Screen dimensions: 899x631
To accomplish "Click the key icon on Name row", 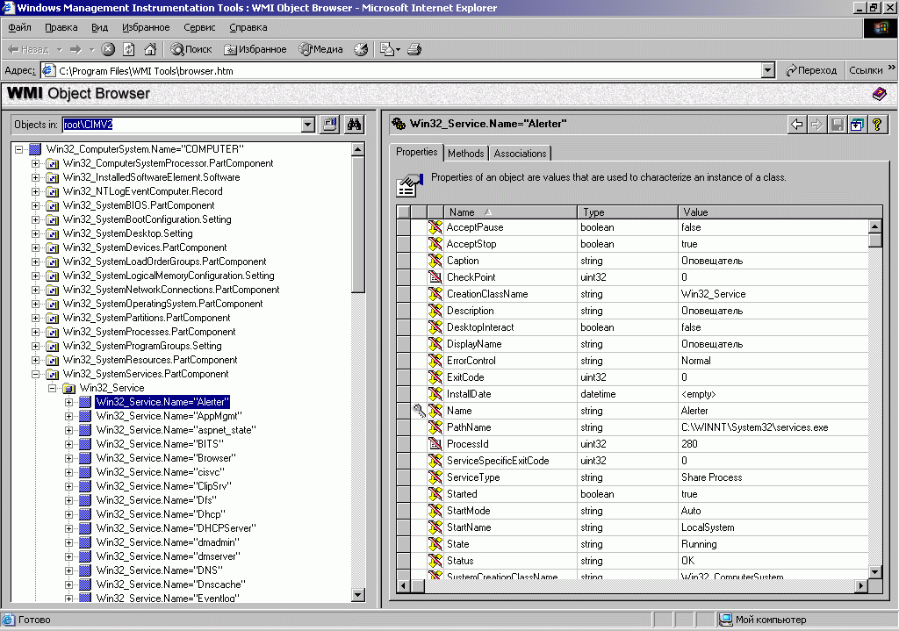I will 419,411.
